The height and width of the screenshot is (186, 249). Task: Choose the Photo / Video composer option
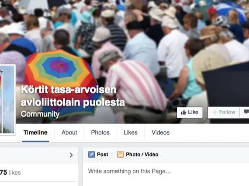click(138, 154)
